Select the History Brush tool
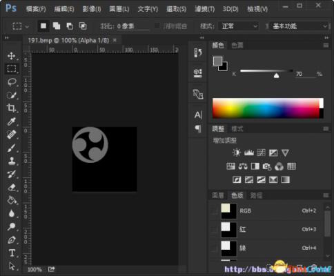 [x=11, y=174]
